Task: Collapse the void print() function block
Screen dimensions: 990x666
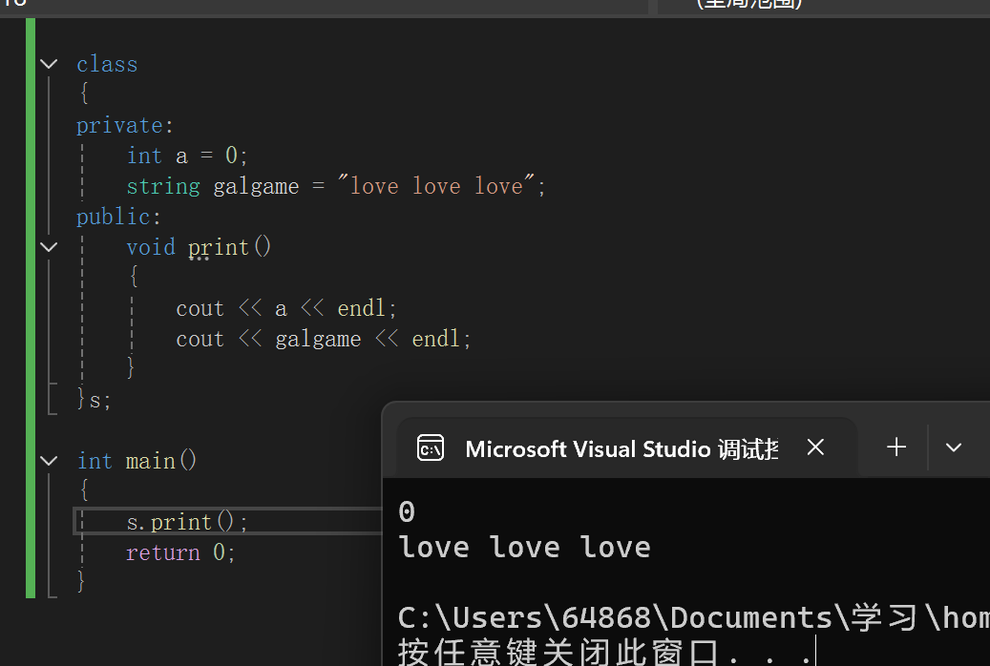Action: [x=49, y=247]
